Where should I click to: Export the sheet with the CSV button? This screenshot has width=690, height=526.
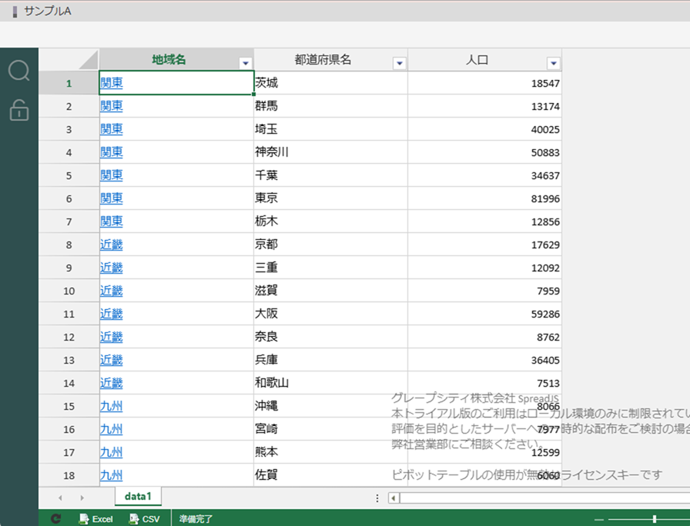pos(144,519)
